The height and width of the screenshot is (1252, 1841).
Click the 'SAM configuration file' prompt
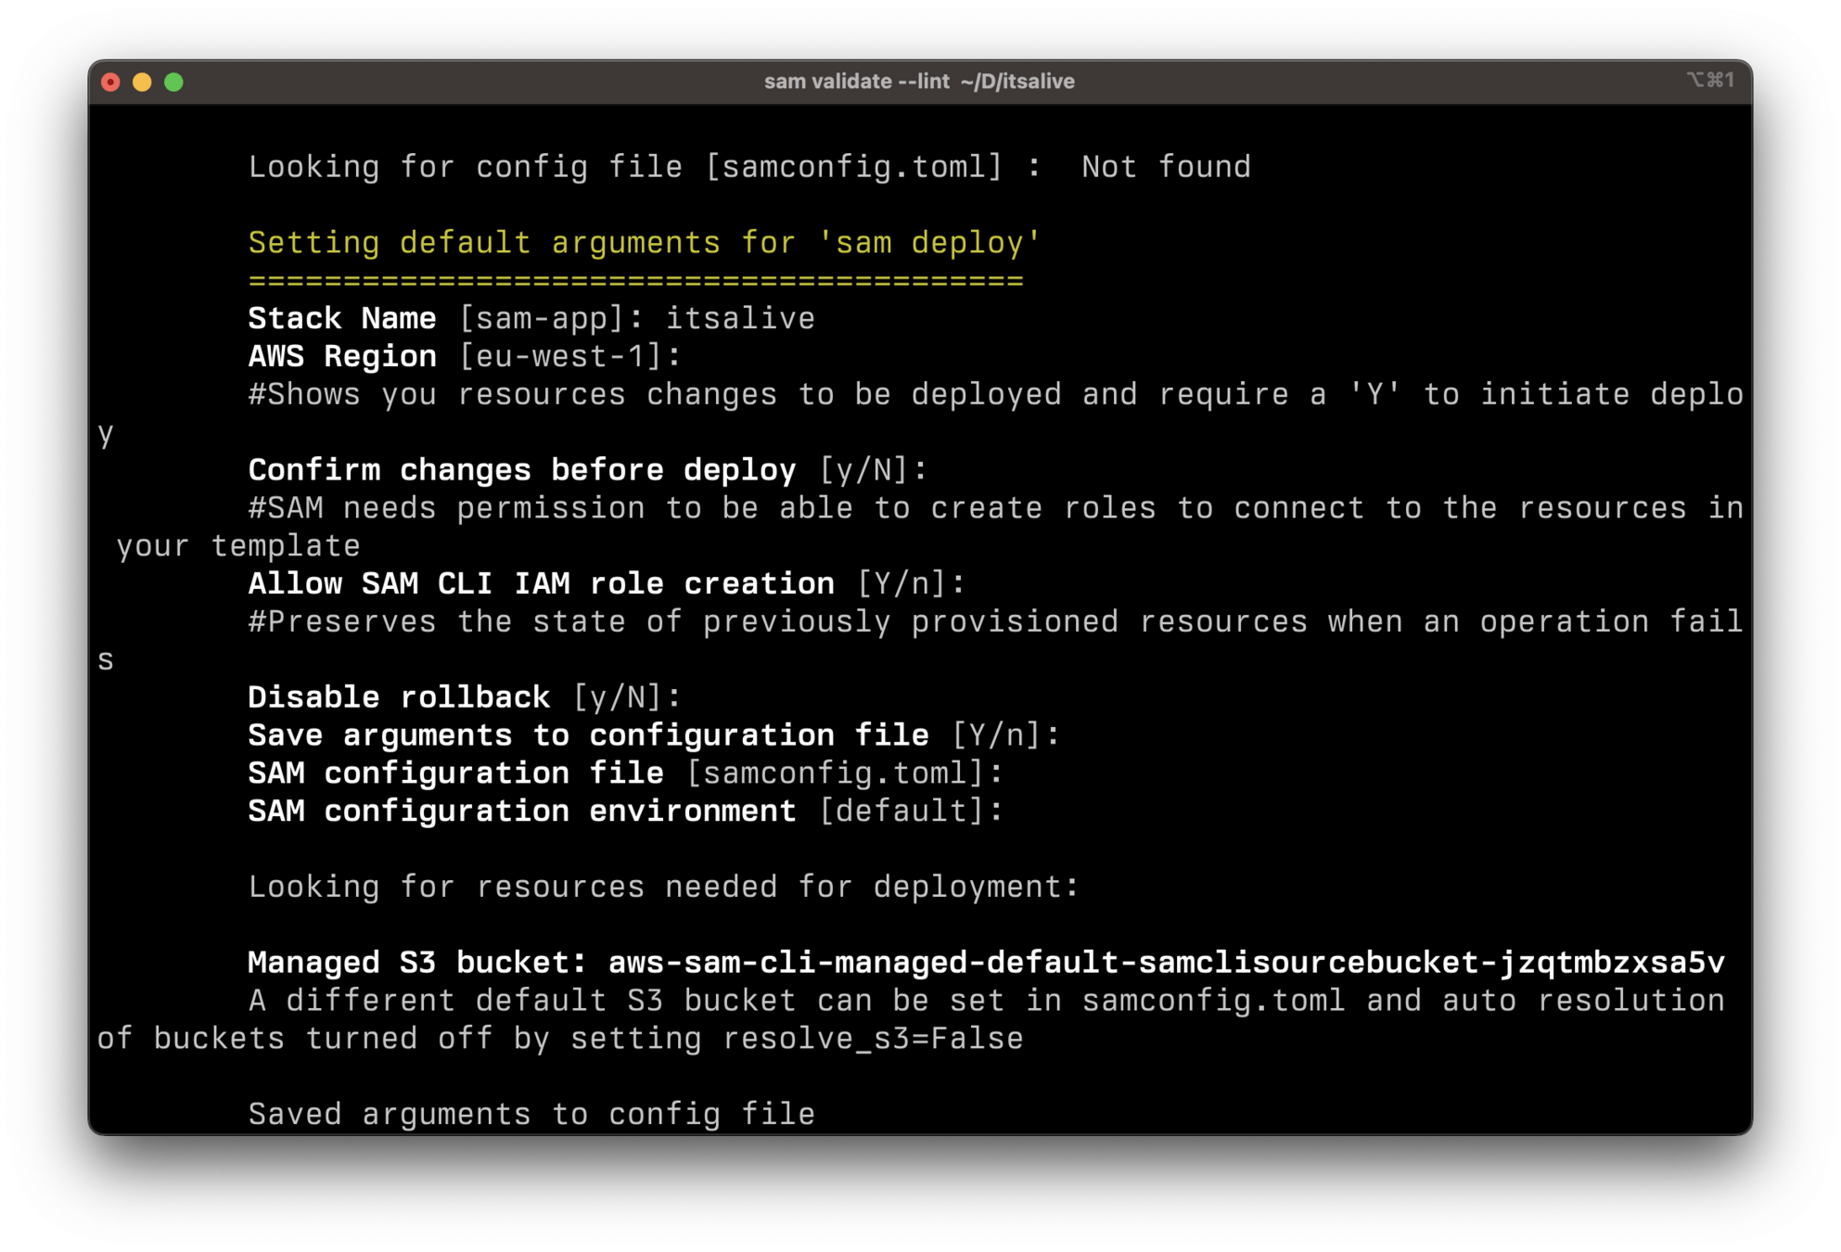455,773
